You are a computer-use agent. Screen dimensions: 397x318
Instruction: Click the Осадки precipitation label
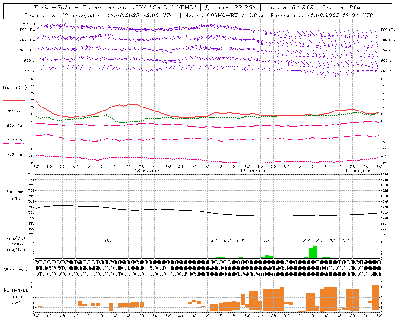16,244
